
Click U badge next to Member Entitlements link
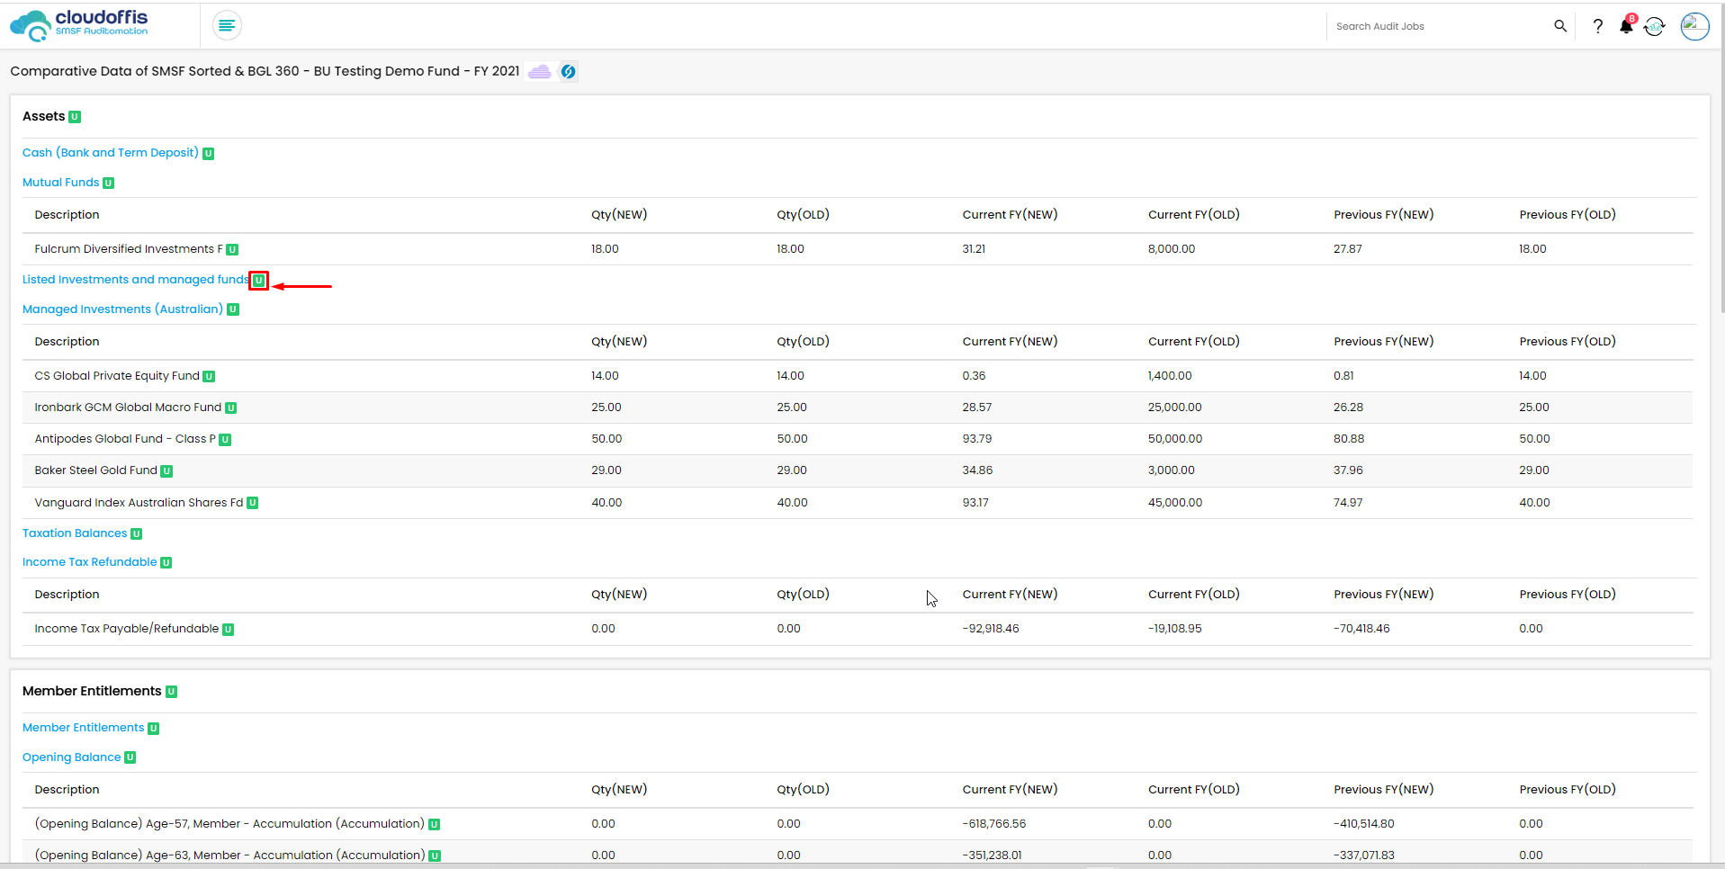tap(153, 729)
